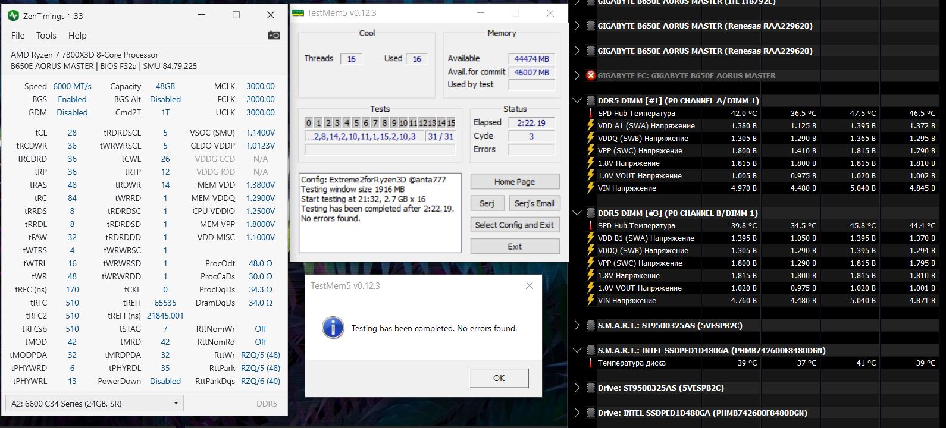Screen dimensions: 946x428
Task: Close the 'Testing has been completed' dialog
Action: pyautogui.click(x=530, y=285)
